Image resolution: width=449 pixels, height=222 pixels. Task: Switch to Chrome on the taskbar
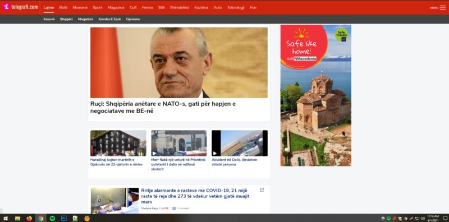click(x=40, y=218)
